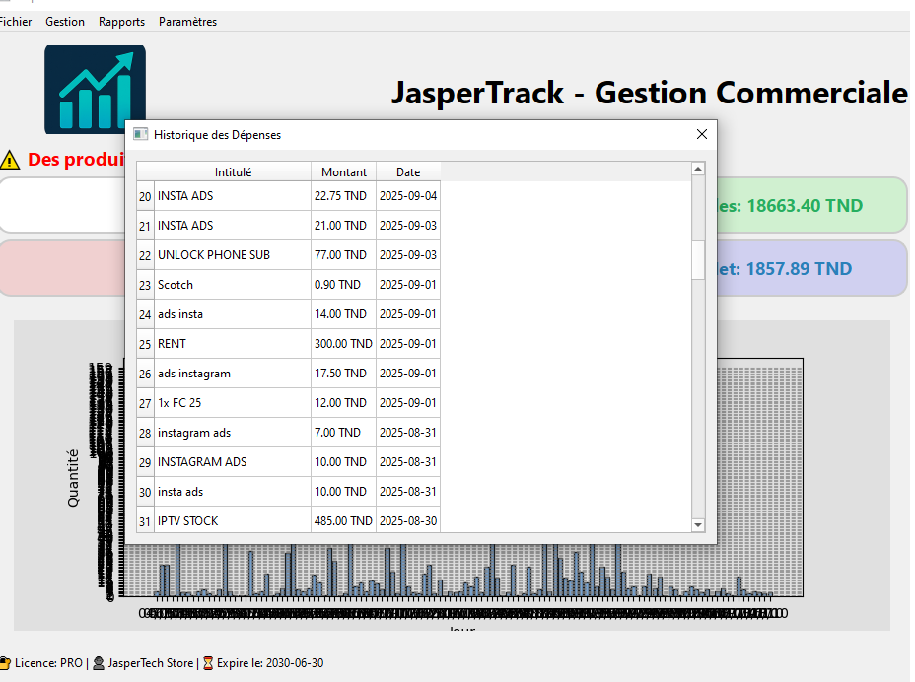Select row header 21

[x=145, y=226]
